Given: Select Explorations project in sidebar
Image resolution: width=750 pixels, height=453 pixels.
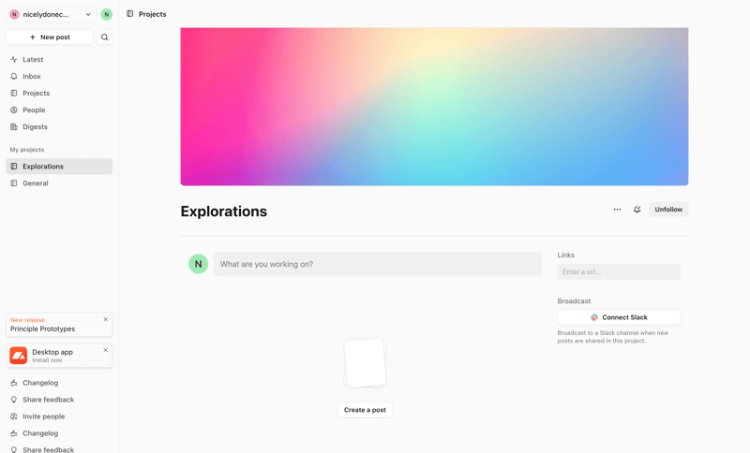Looking at the screenshot, I should pyautogui.click(x=59, y=166).
